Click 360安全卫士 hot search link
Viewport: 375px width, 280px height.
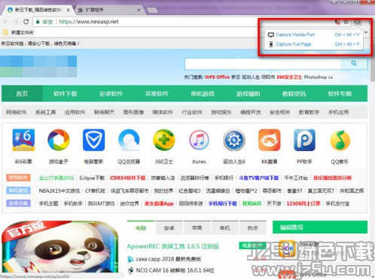[x=289, y=77]
